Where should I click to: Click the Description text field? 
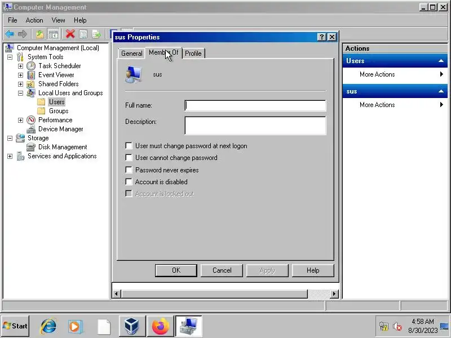click(x=255, y=125)
